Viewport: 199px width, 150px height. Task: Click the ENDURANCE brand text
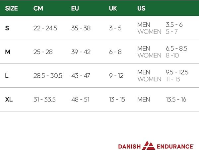pyautogui.click(x=175, y=147)
